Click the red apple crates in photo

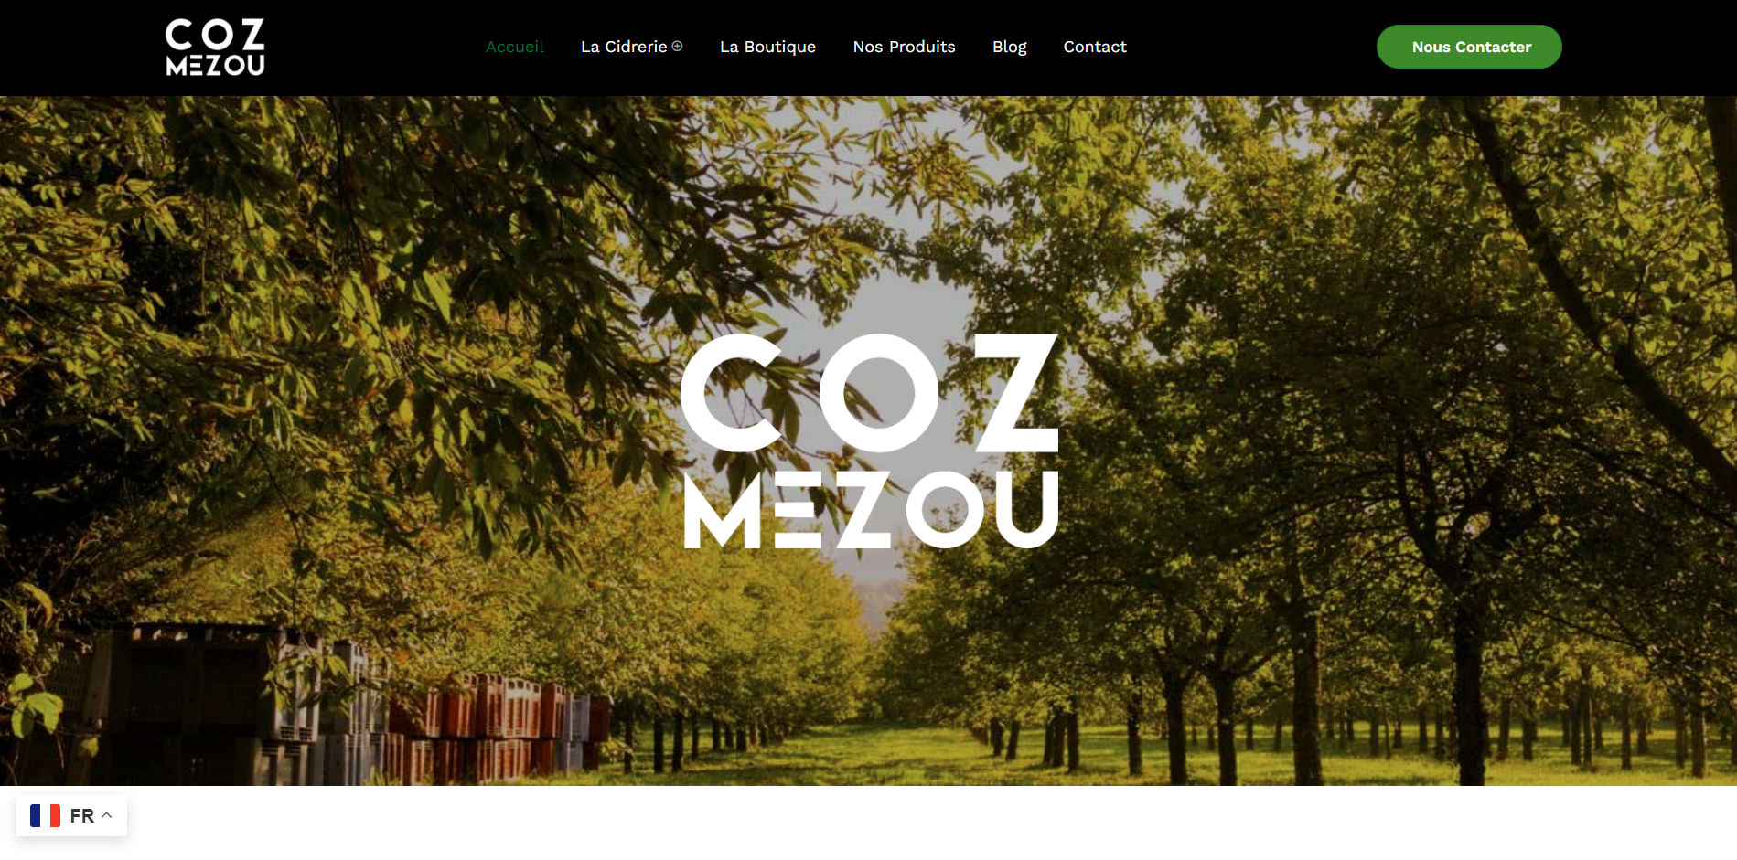pos(494,727)
